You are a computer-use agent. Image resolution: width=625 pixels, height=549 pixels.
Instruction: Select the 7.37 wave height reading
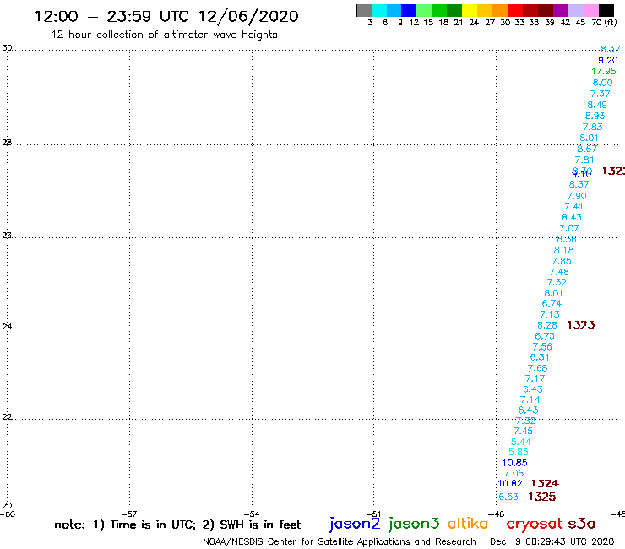(x=600, y=94)
